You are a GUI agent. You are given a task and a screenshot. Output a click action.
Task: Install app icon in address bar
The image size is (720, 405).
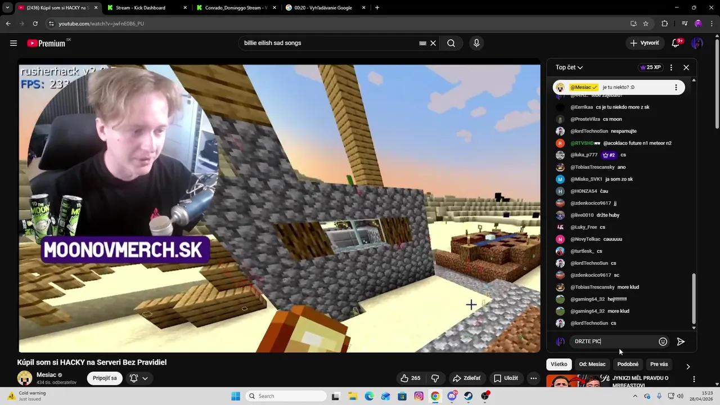coord(633,24)
